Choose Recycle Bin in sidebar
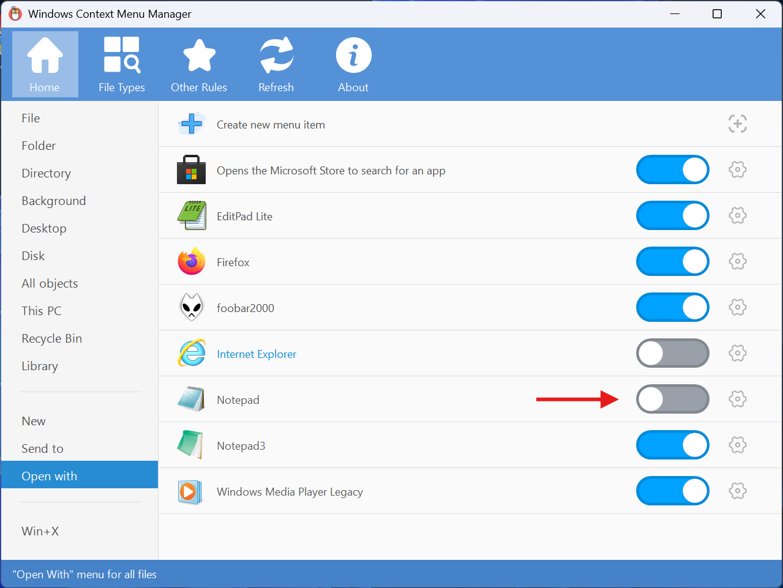This screenshot has width=783, height=588. click(x=80, y=338)
